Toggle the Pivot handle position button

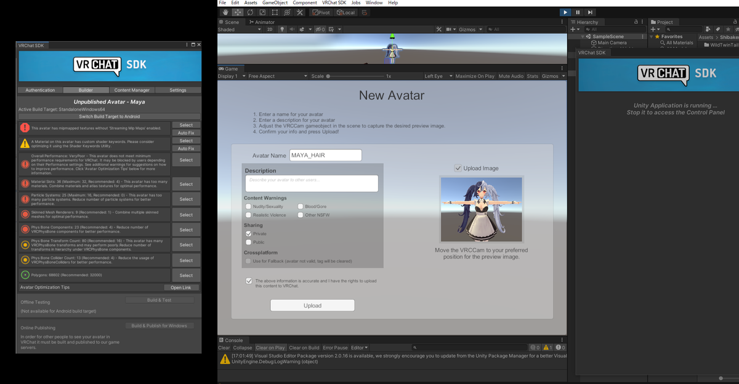point(321,12)
